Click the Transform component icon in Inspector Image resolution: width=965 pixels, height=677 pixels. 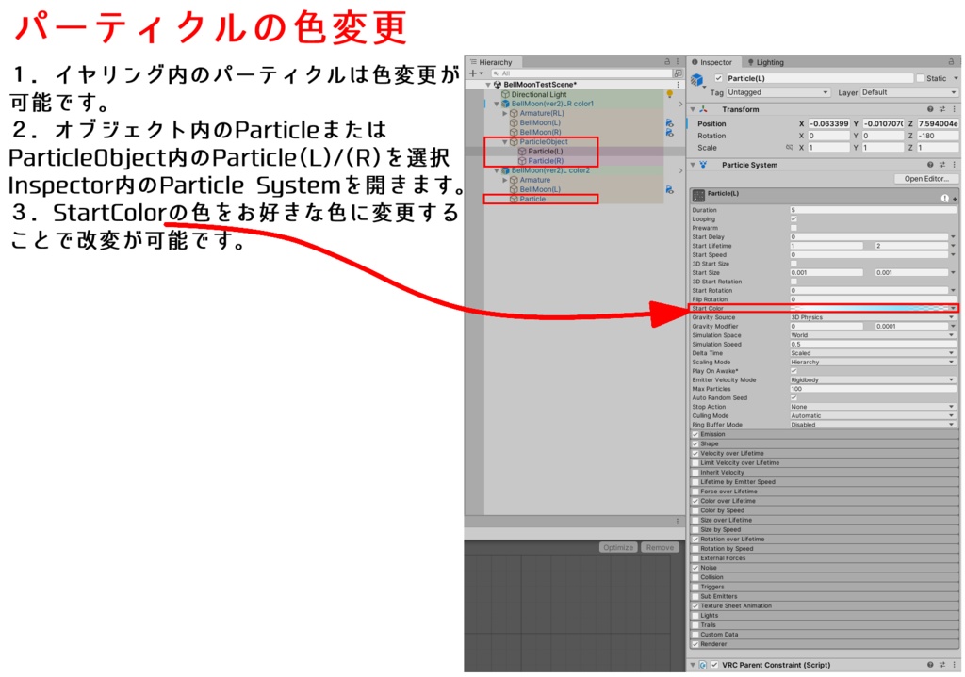[702, 109]
